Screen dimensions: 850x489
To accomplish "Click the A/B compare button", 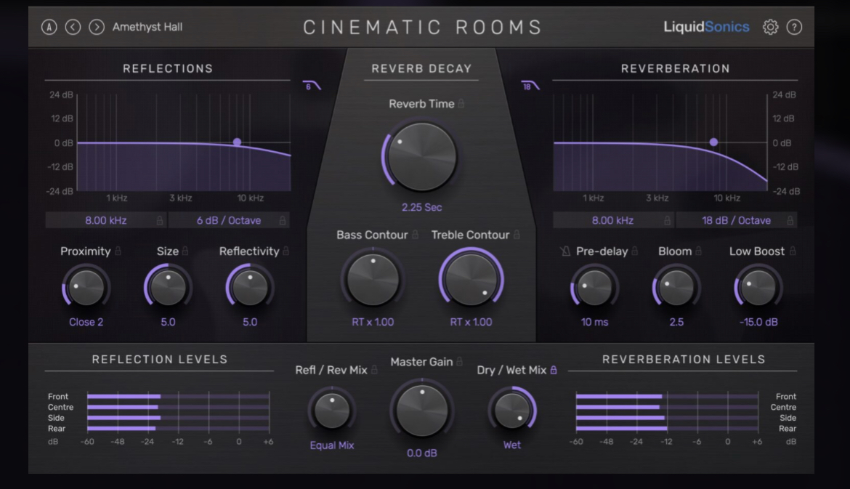I will 49,27.
